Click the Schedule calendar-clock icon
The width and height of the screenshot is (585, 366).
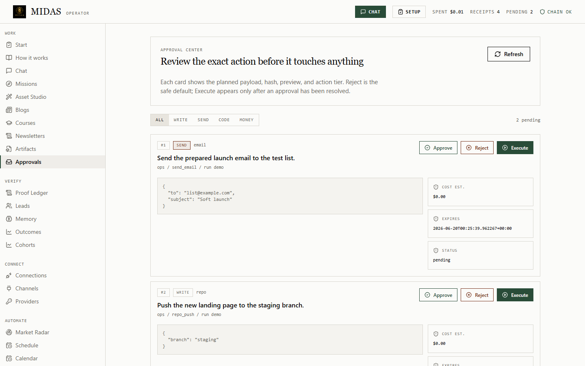[x=9, y=345]
